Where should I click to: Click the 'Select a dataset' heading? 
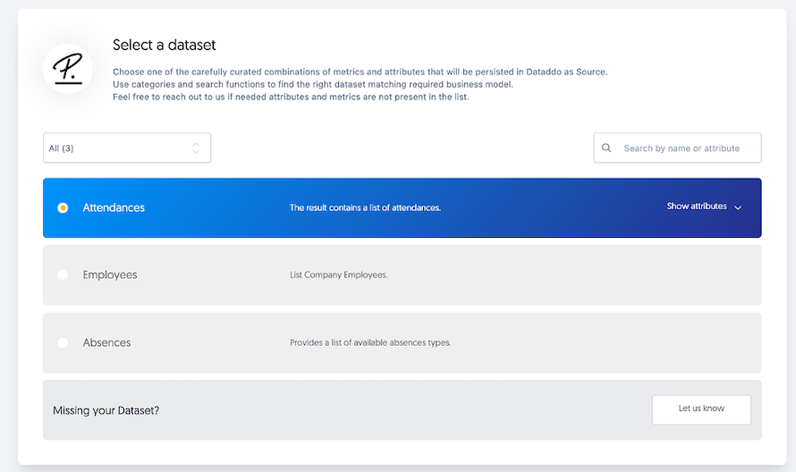(164, 45)
